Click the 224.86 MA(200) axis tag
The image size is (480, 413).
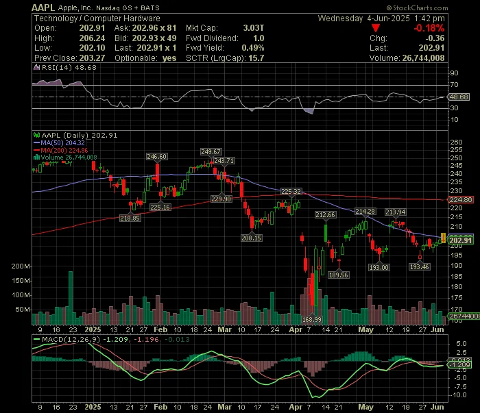[x=461, y=199]
